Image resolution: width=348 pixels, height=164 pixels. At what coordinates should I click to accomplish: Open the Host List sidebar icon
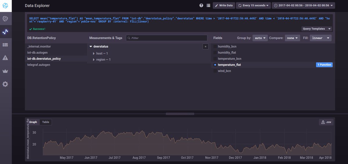(5, 19)
